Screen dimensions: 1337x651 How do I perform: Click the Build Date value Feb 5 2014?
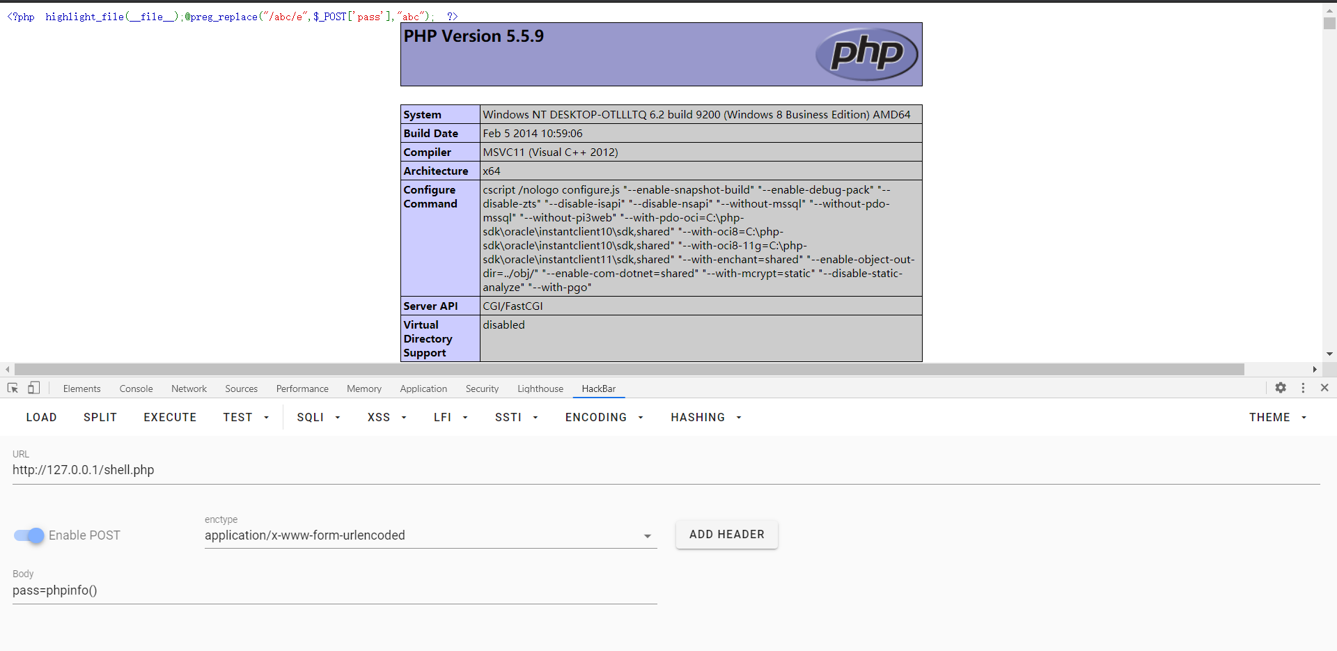point(533,134)
